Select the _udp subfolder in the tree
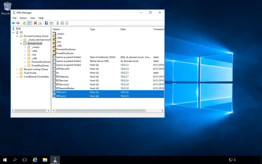262x164 pixels. click(x=34, y=58)
